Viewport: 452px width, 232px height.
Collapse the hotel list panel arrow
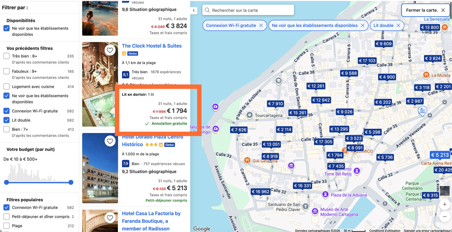point(194,11)
